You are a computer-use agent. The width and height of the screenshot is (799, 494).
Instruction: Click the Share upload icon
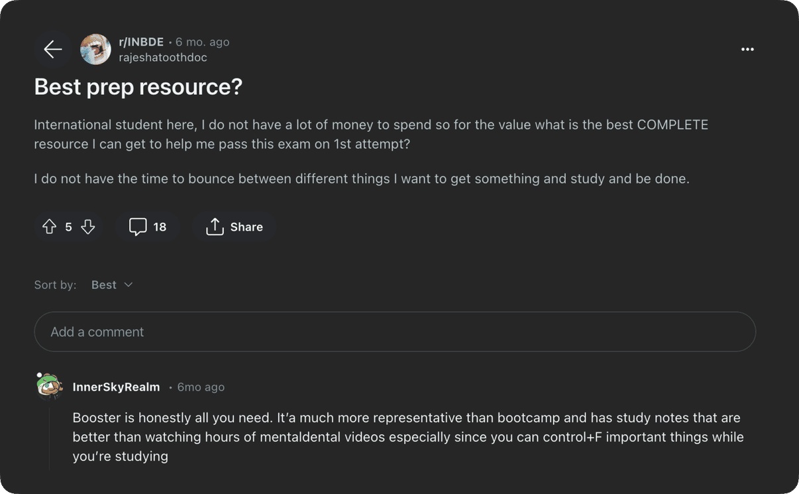(215, 227)
